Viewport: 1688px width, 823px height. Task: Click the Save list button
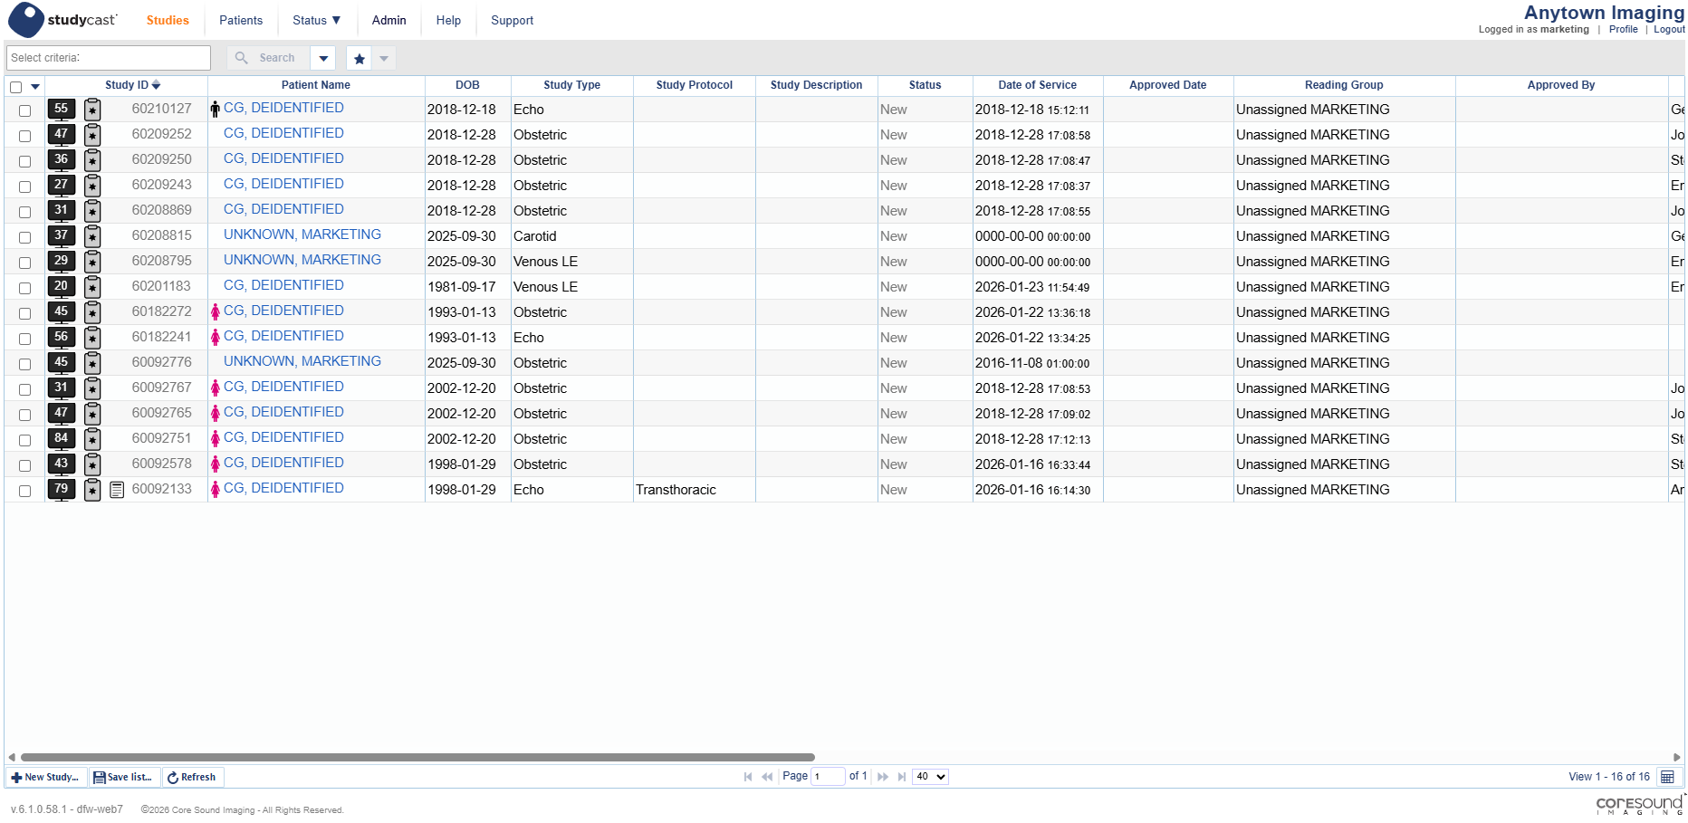coord(123,778)
